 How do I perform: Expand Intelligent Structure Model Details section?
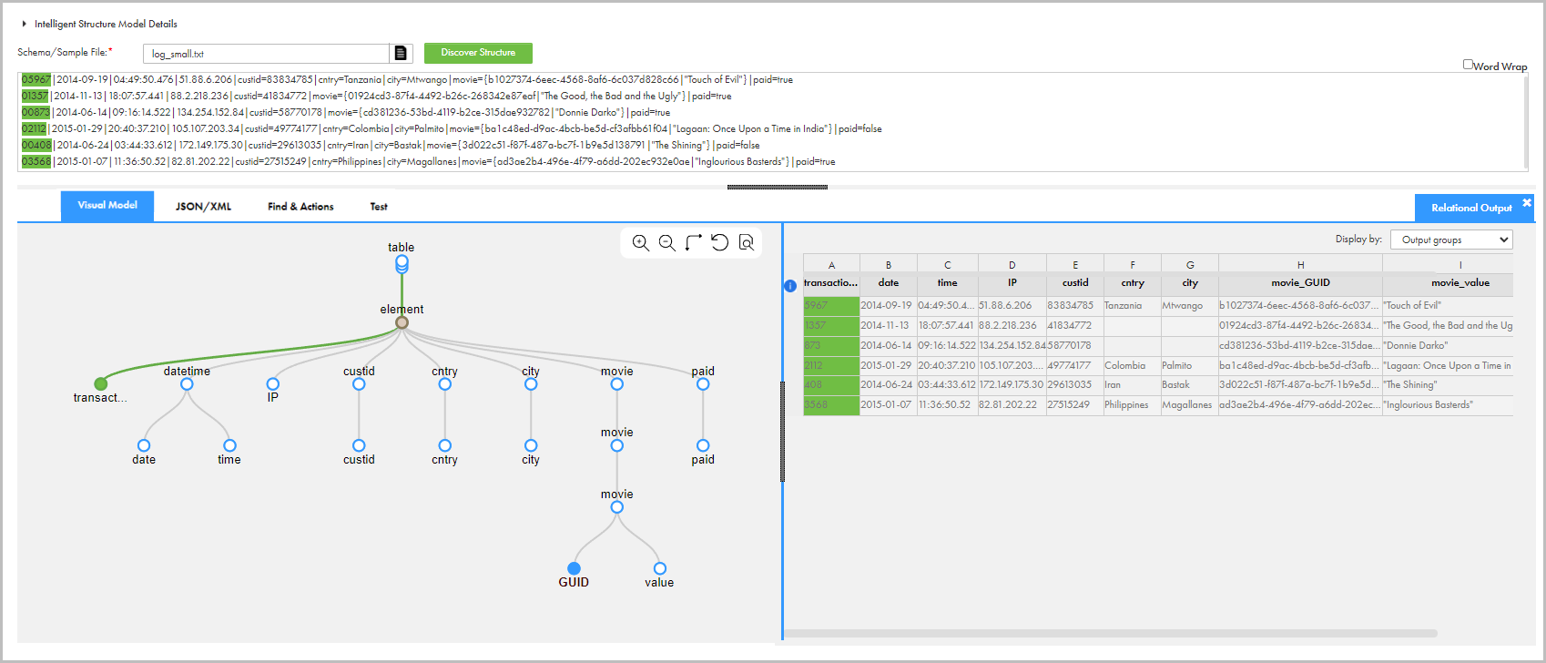tap(25, 24)
